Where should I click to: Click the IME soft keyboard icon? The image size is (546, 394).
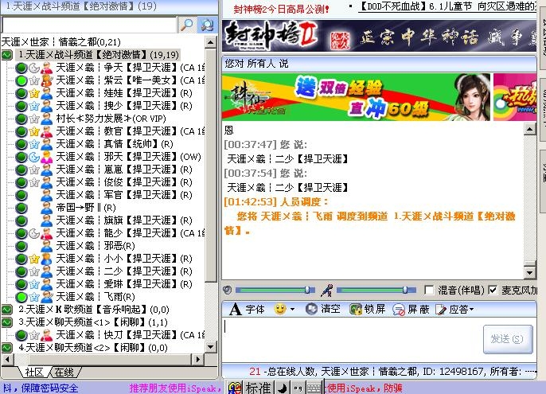pyautogui.click(x=314, y=388)
